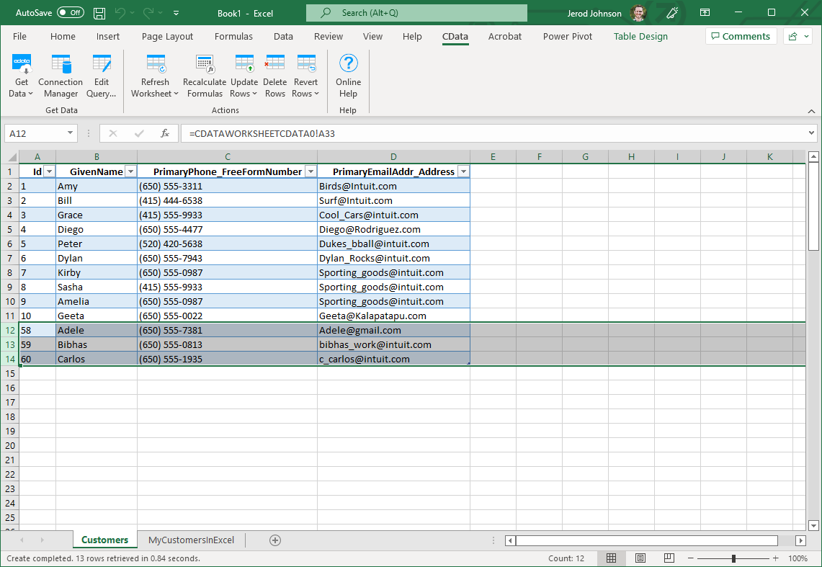Click the Refresh Worksheet icon

click(156, 65)
